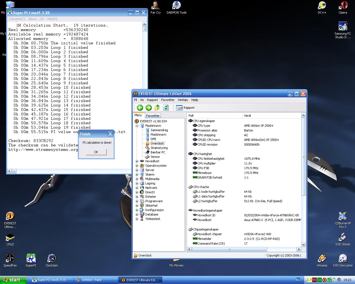This screenshot has height=284, width=355.
Task: Expand the DirectX tree node
Action: click(137, 192)
